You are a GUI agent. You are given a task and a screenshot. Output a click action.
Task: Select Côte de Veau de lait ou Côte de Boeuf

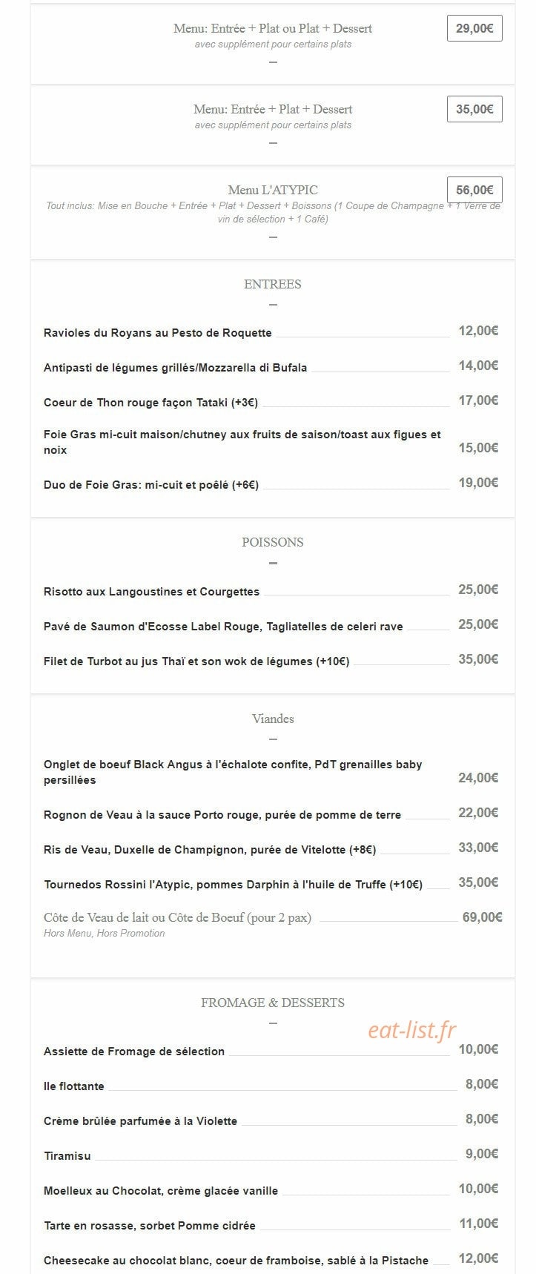click(x=178, y=918)
